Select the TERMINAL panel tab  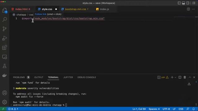[x=53, y=77]
